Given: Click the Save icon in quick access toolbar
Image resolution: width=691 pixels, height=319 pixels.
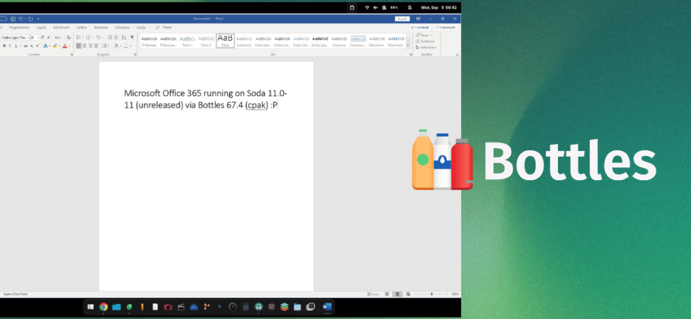Looking at the screenshot, I should click(x=14, y=19).
